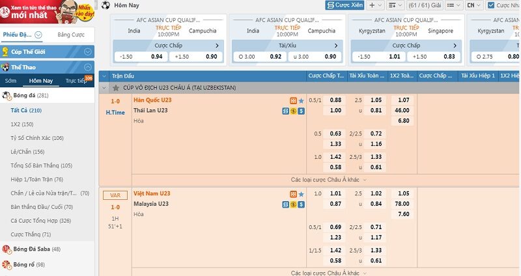Open the orange stats icon on Hàn Quốc U23 row
521x276 pixels.
coord(293,101)
